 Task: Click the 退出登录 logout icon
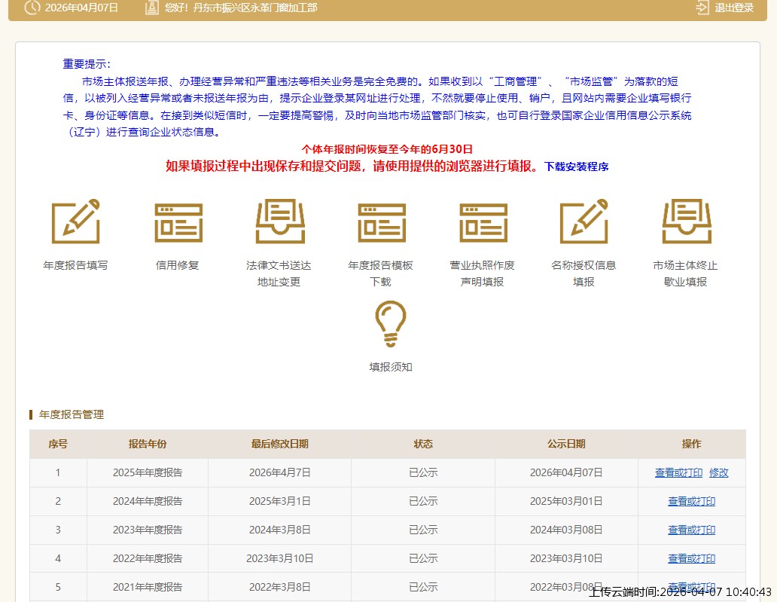702,8
